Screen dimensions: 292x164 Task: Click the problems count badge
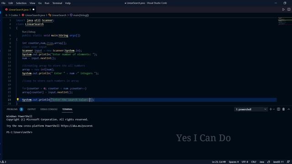tap(21, 109)
